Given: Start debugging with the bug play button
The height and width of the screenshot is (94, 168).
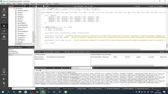Looking at the screenshot, I should point(4,83).
